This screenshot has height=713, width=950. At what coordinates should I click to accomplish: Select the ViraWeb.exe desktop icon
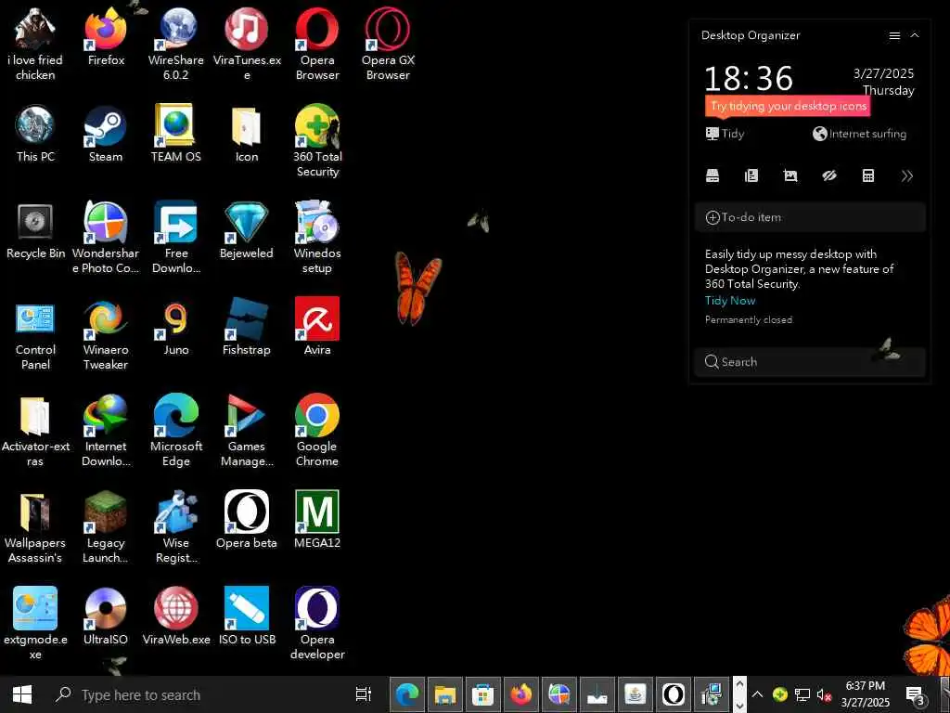[175, 616]
